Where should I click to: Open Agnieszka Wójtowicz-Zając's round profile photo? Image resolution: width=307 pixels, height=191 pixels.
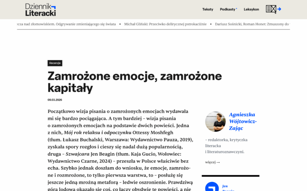click(x=215, y=121)
